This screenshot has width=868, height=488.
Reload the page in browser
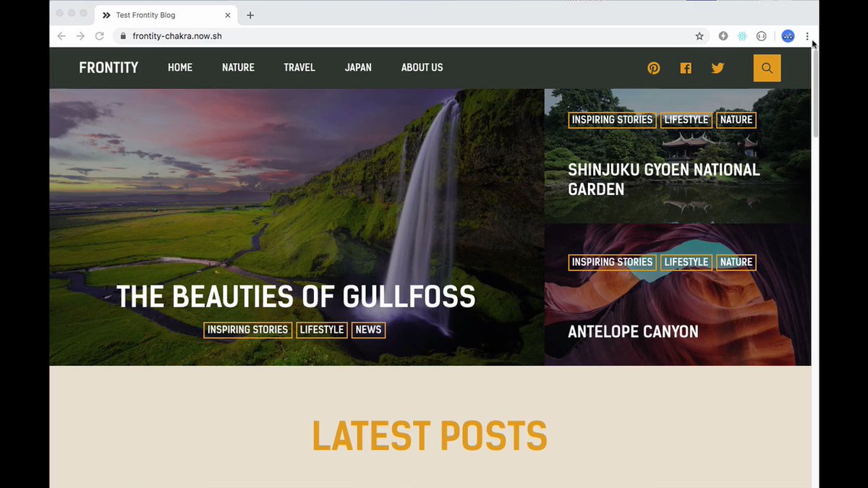coord(99,36)
